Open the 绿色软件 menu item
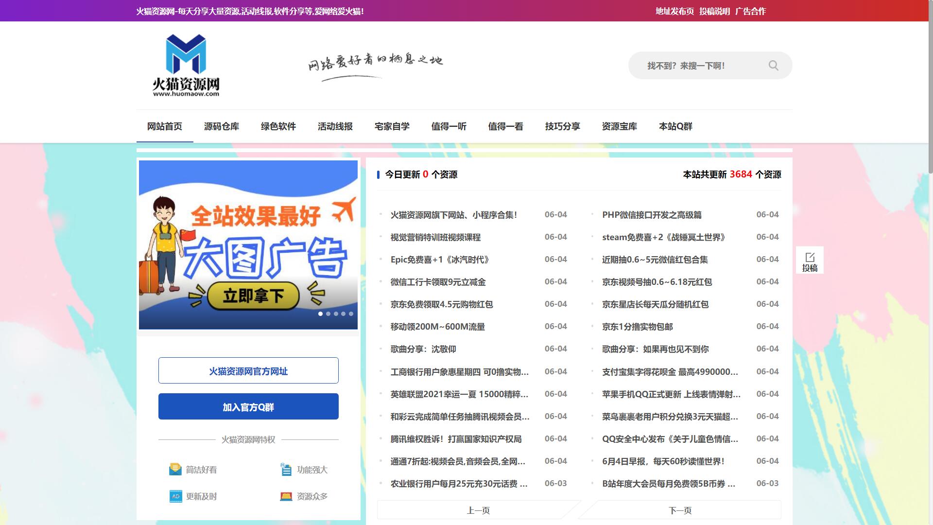This screenshot has height=525, width=933. pyautogui.click(x=278, y=126)
